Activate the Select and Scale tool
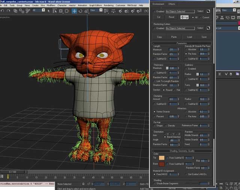The height and width of the screenshot is (190, 240). (x=87, y=11)
